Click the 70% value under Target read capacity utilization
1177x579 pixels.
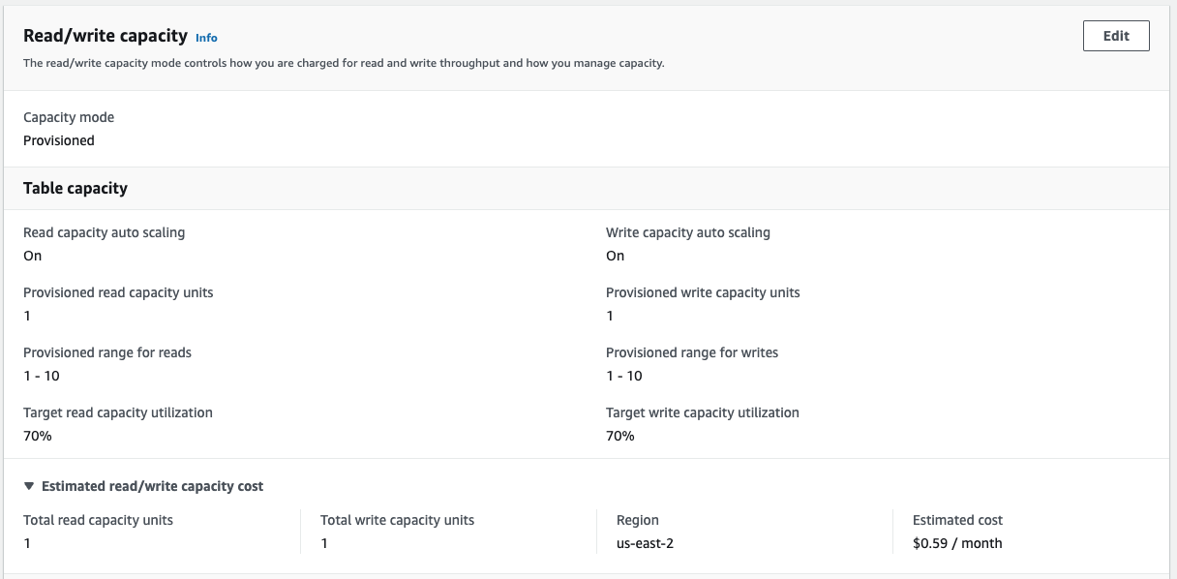[x=38, y=436]
